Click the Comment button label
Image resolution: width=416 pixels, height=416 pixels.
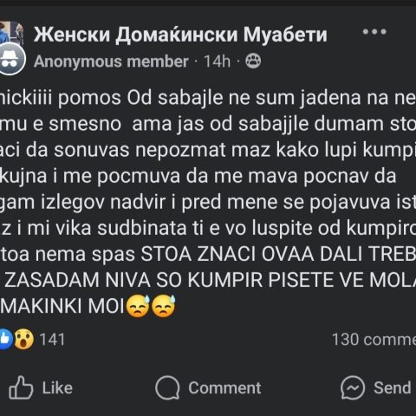pos(224,387)
